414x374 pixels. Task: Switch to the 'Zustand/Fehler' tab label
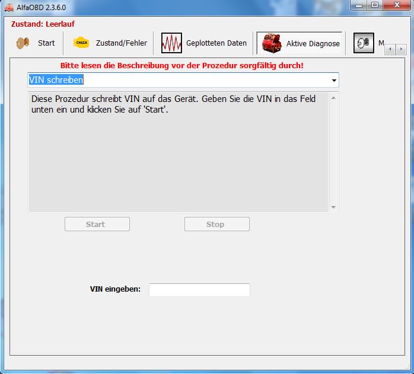click(121, 43)
